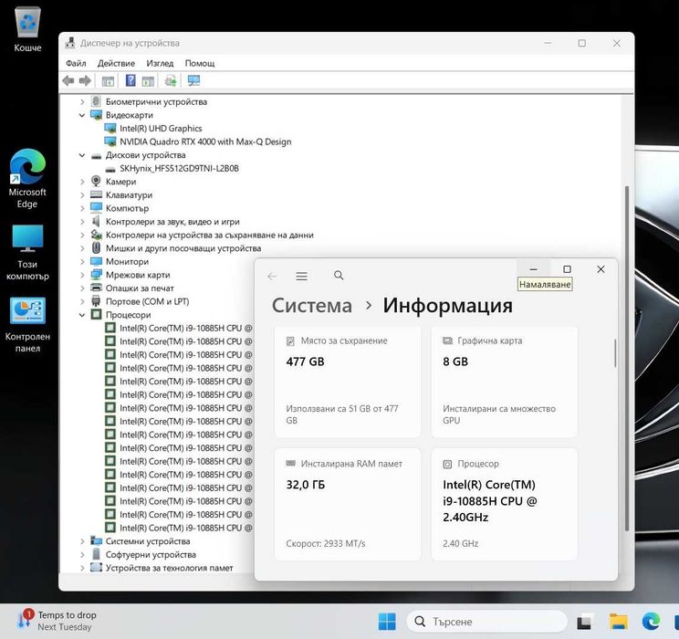Screen dimensions: 679x639
Task: Open Microsoft Edge desktop shortcut
Action: pyautogui.click(x=27, y=179)
